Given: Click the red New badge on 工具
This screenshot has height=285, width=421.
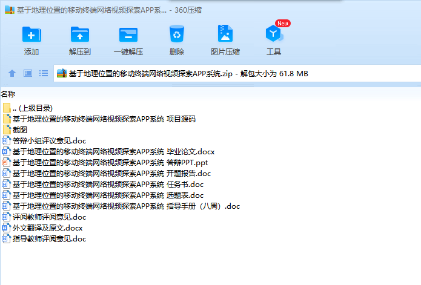Looking at the screenshot, I should click(x=283, y=24).
